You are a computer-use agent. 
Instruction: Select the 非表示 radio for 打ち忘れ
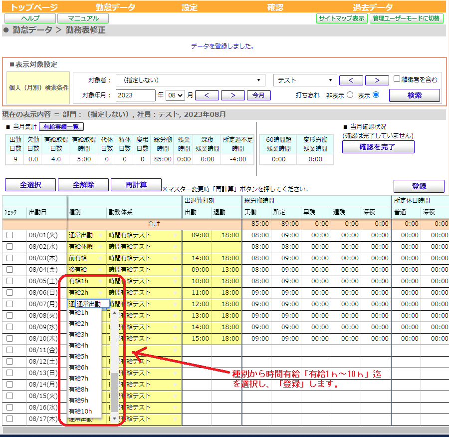coord(350,95)
